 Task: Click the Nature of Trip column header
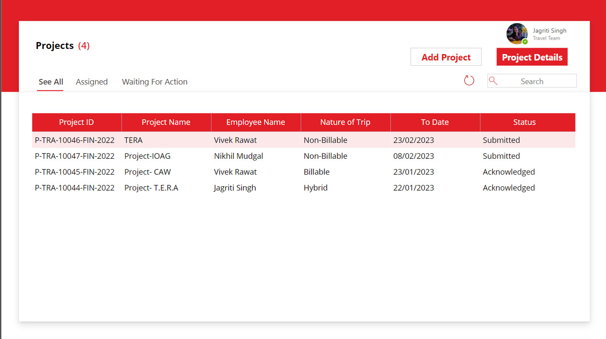tap(346, 122)
